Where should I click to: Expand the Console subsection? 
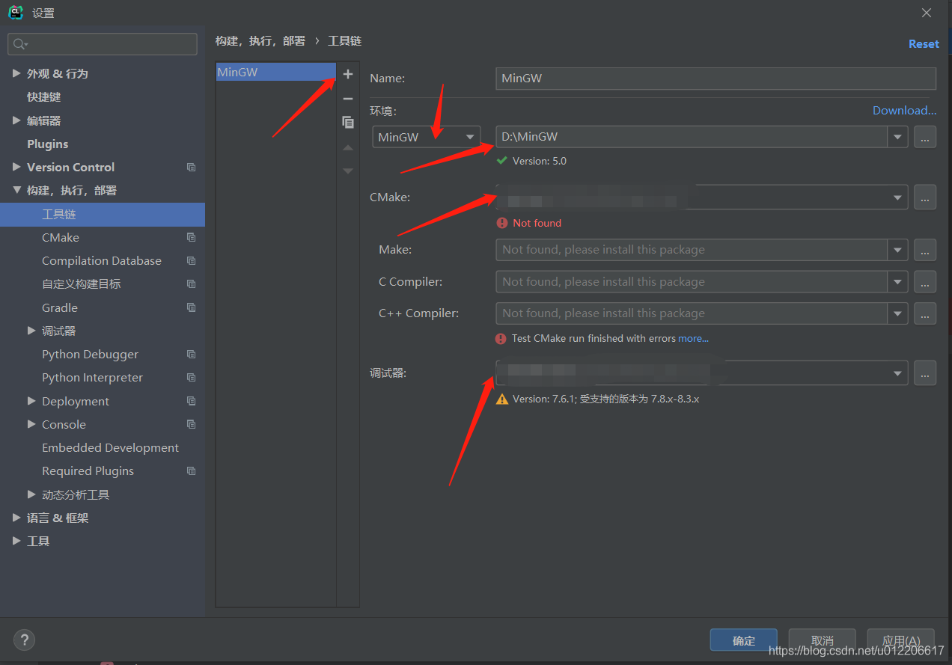[31, 424]
